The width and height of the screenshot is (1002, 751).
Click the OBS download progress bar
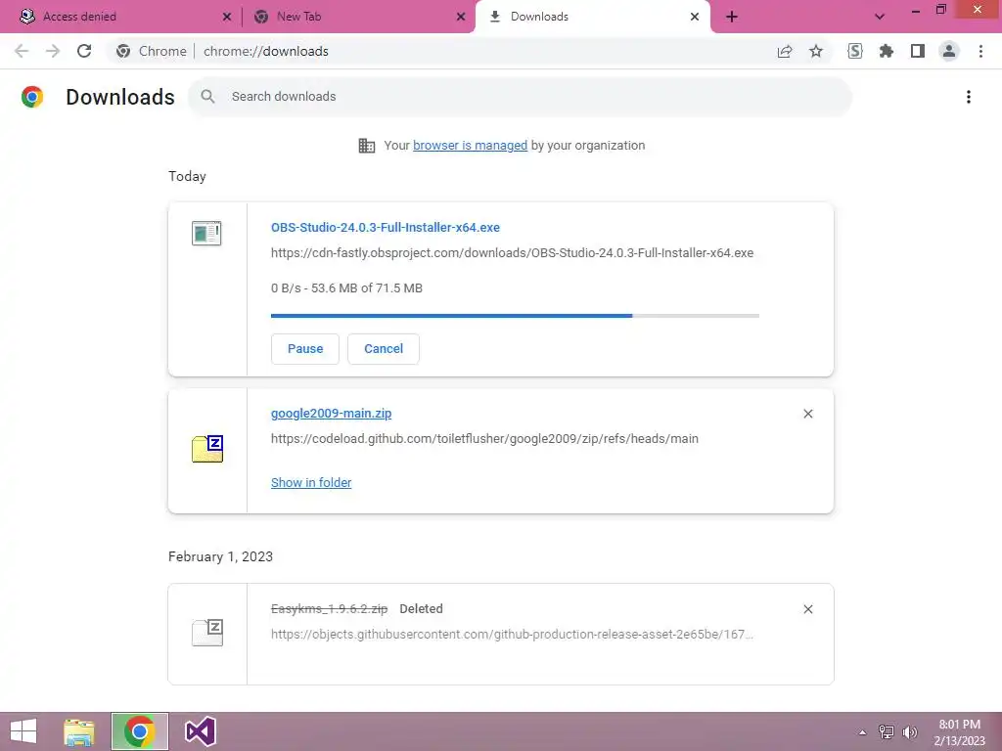515,316
